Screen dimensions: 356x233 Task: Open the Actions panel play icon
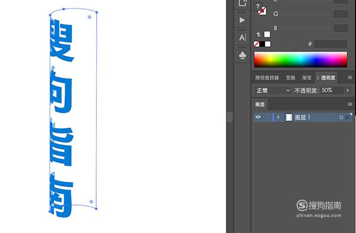click(x=242, y=20)
